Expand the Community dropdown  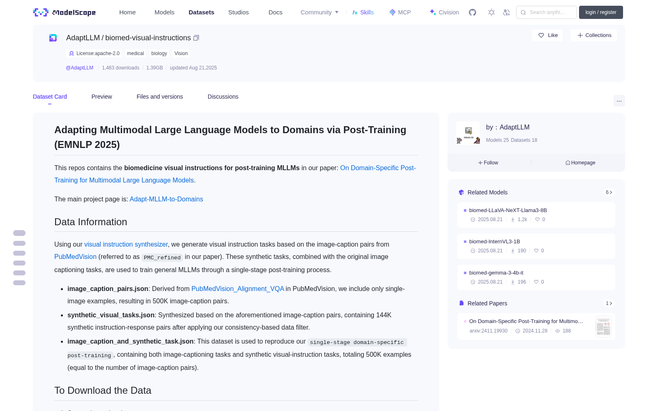click(x=320, y=12)
